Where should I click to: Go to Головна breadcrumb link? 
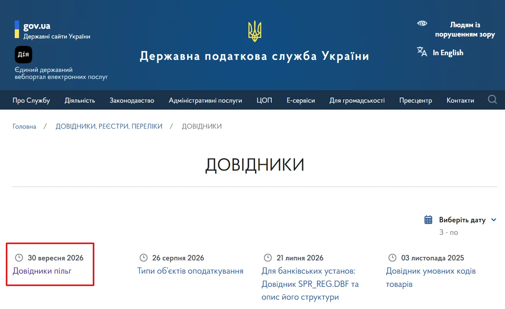tap(24, 126)
